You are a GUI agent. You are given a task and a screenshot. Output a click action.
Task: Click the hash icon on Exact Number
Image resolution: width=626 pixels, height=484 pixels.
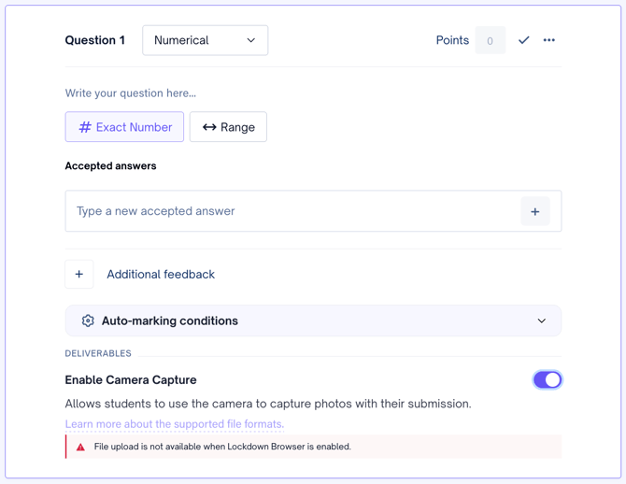pos(85,127)
